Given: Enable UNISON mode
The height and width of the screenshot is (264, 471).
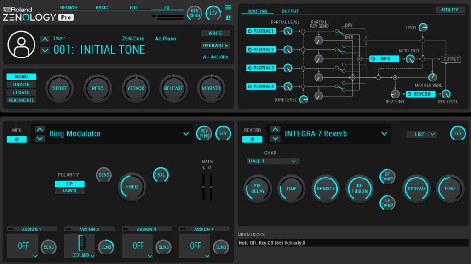Looking at the screenshot, I should click(x=22, y=85).
